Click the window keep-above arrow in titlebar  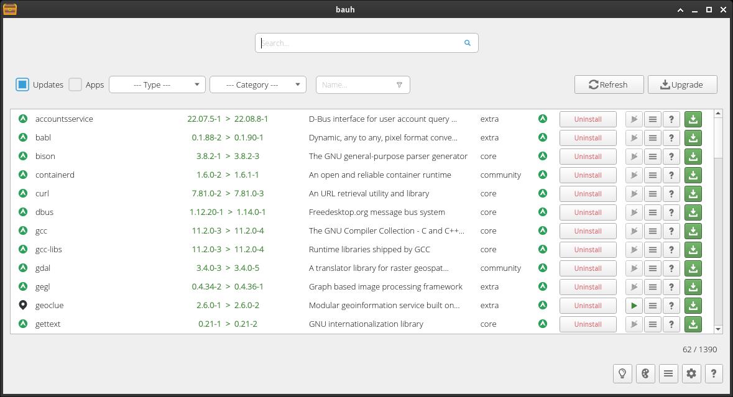tap(680, 9)
